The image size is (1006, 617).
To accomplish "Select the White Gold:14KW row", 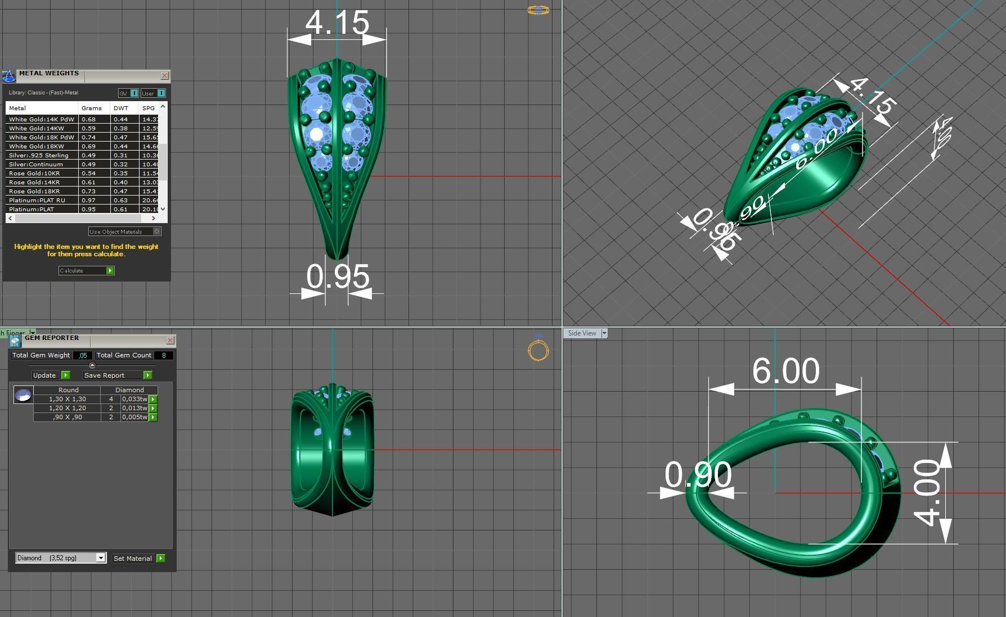I will (82, 128).
